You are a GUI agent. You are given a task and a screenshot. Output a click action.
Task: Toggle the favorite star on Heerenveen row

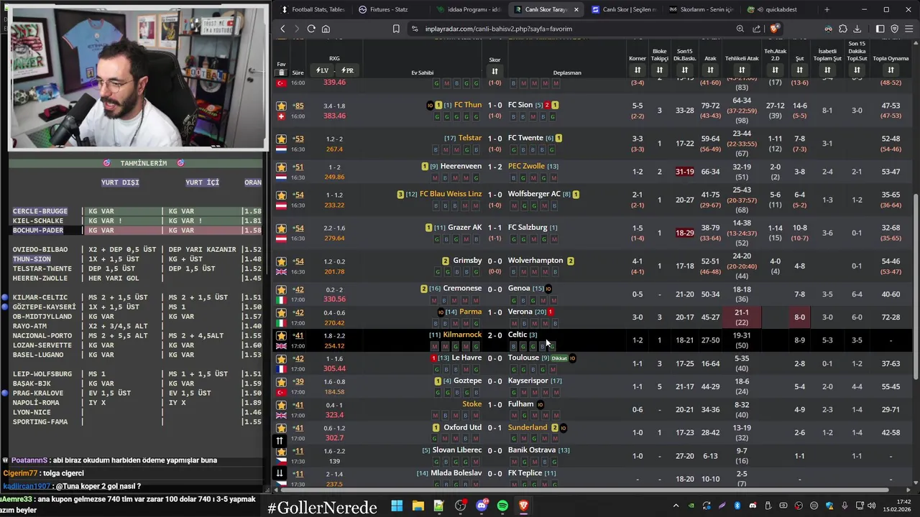pyautogui.click(x=281, y=167)
